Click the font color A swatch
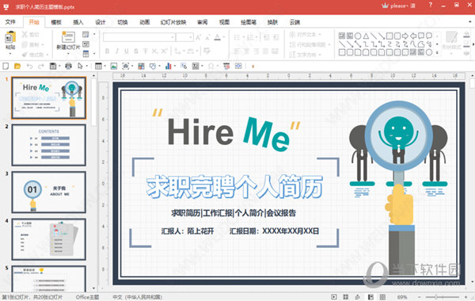This screenshot has width=475, height=301. (217, 37)
